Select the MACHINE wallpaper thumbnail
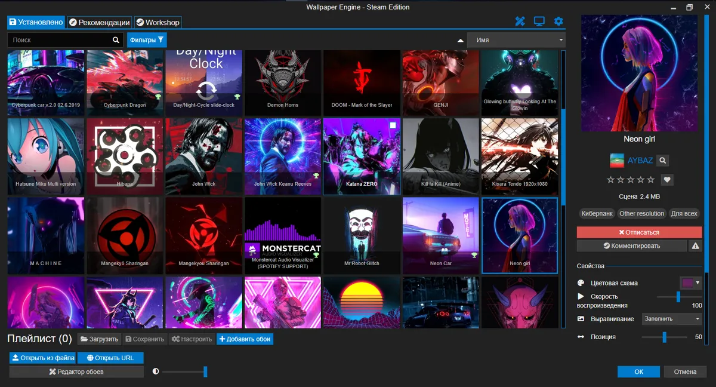The width and height of the screenshot is (716, 387). 45,235
